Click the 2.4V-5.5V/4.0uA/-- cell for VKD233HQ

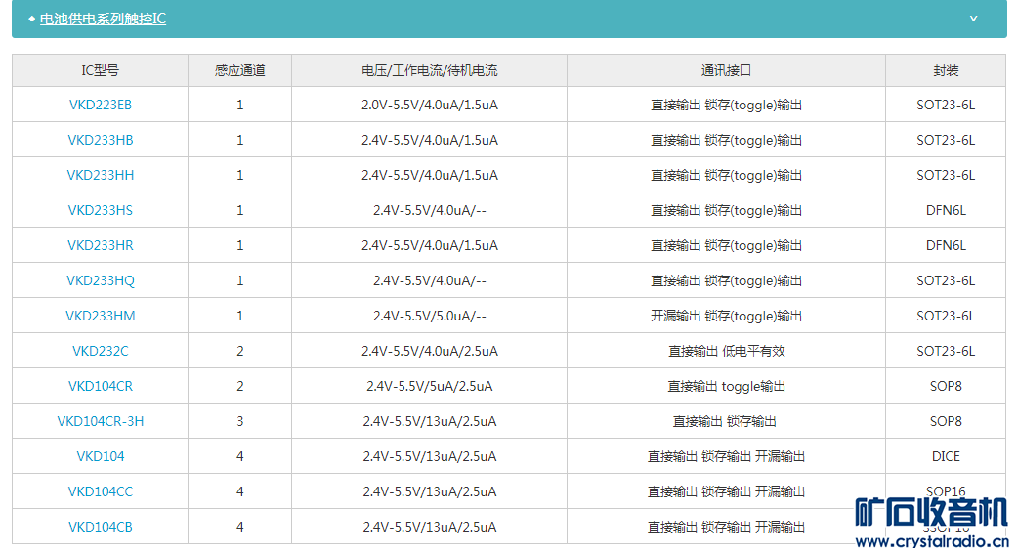(x=430, y=280)
